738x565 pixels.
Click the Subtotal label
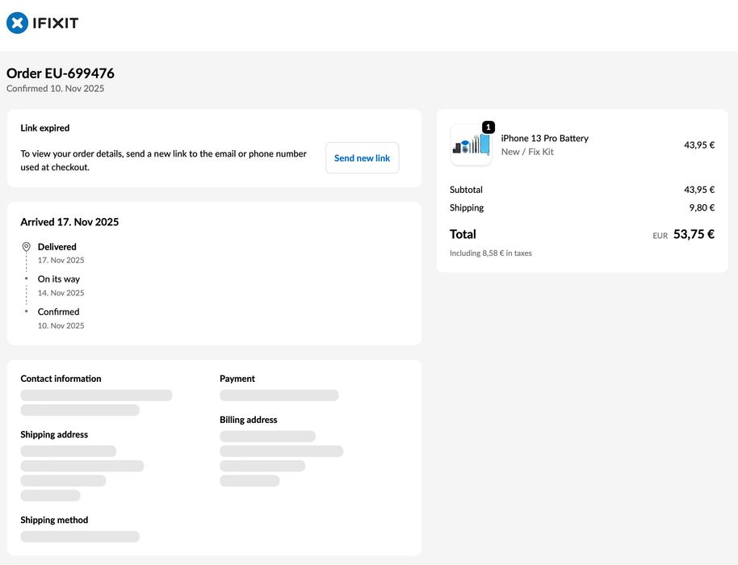click(466, 190)
